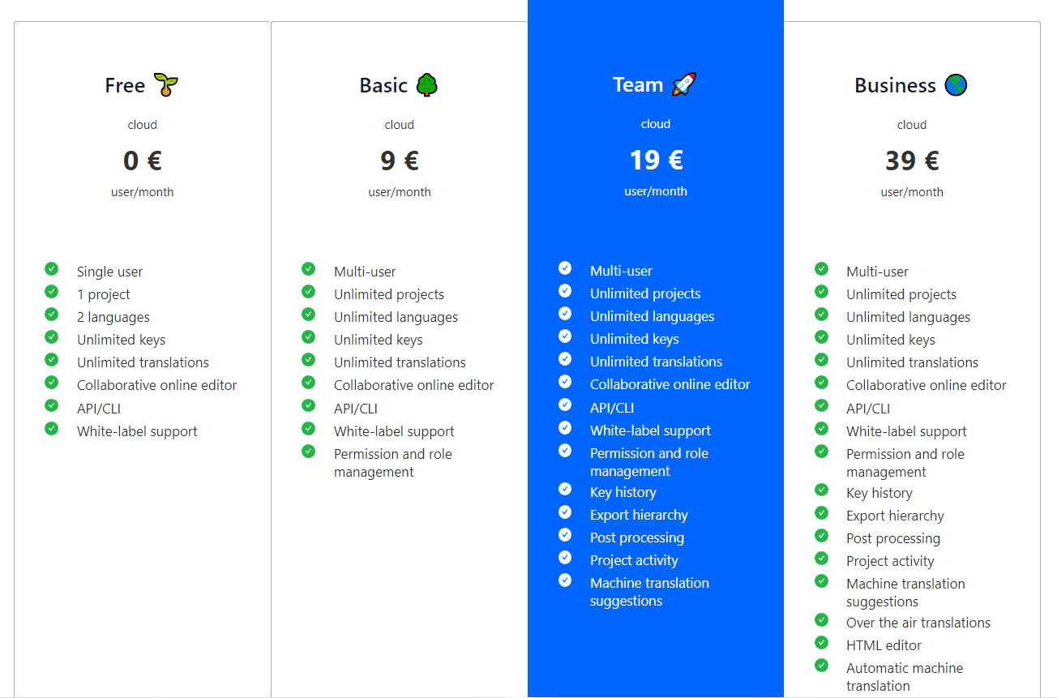The height and width of the screenshot is (698, 1057).
Task: Click the Team plan's Post processing text
Action: point(636,537)
